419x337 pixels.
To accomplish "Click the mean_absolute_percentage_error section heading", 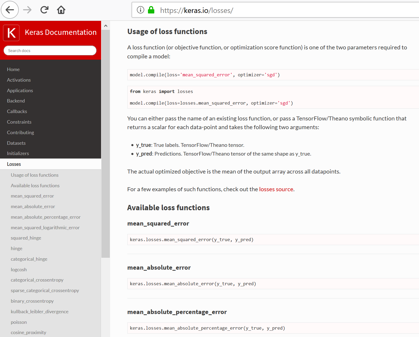I will (177, 312).
